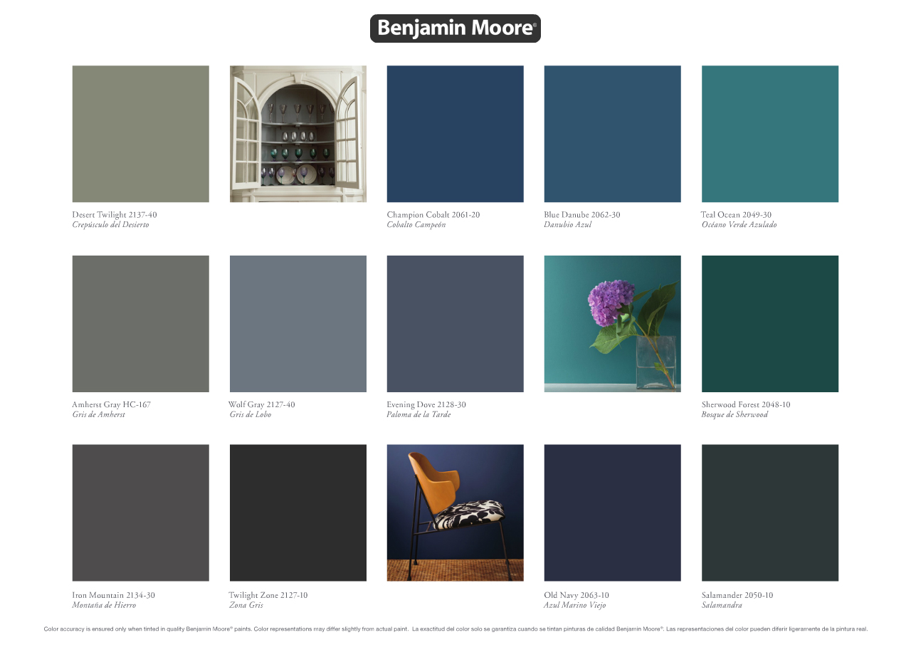Select the Iron Mountain 2134-30 swatch
911x662 pixels.
click(141, 513)
